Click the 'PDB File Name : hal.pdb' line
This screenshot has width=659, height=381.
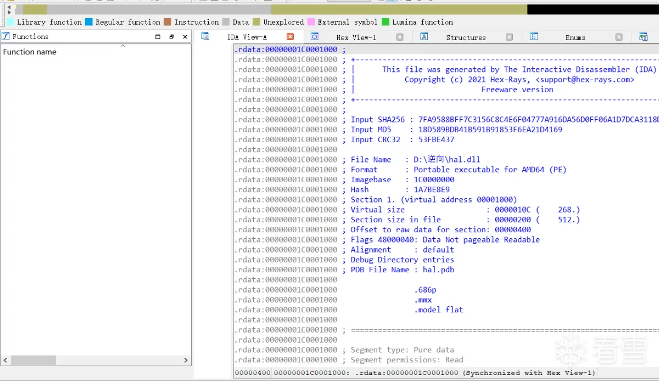pyautogui.click(x=403, y=270)
